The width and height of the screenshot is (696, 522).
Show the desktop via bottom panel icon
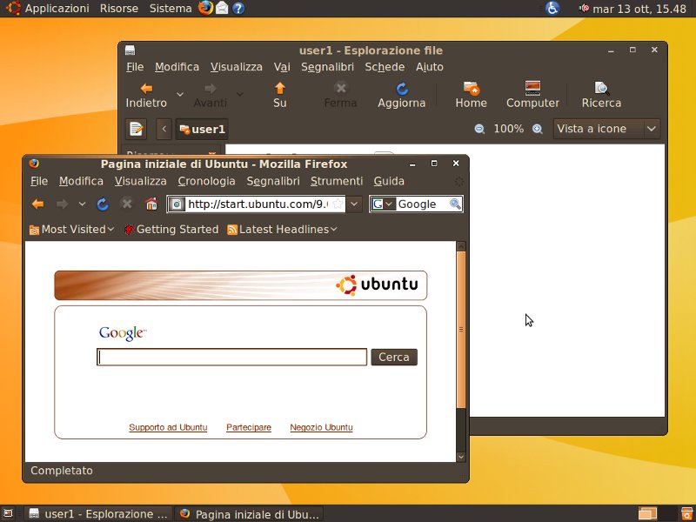point(8,514)
